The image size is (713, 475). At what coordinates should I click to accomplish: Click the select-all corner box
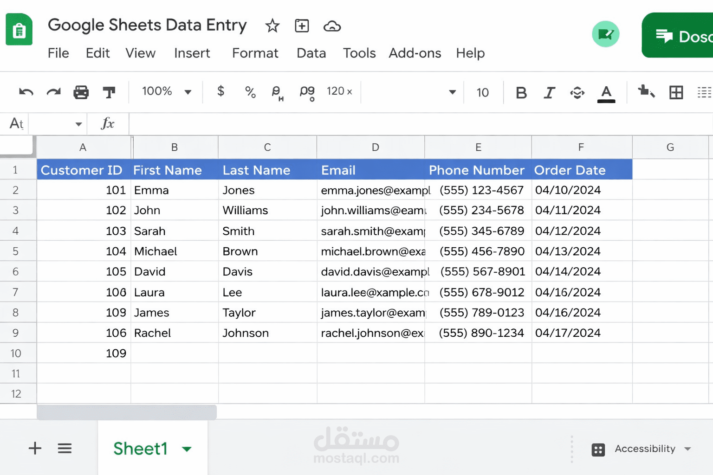(18, 145)
